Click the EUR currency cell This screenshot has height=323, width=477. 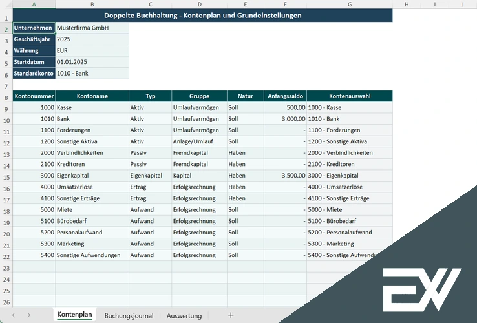(x=92, y=50)
